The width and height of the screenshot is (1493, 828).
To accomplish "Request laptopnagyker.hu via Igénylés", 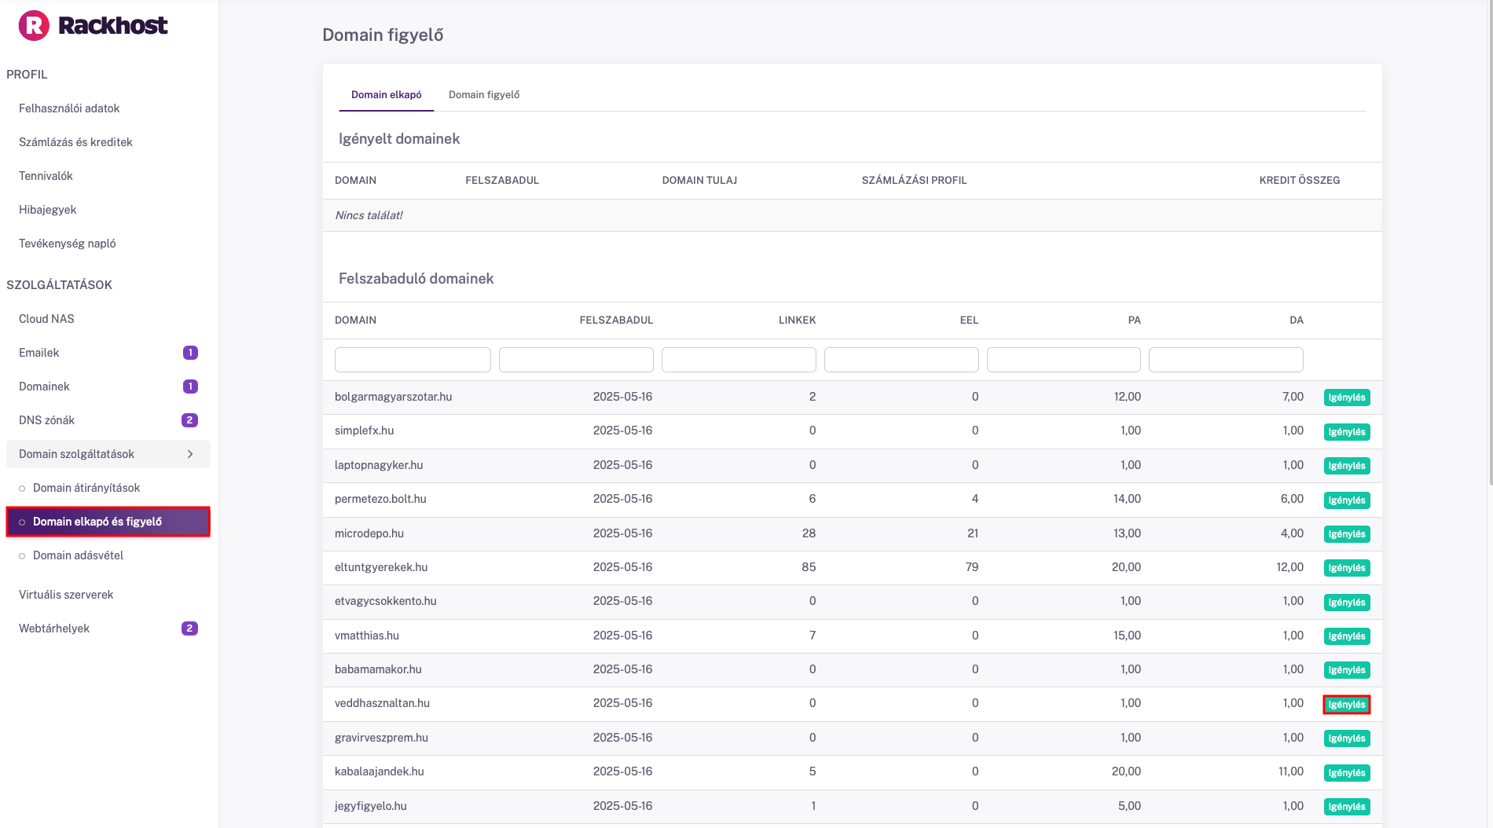I will click(x=1347, y=466).
